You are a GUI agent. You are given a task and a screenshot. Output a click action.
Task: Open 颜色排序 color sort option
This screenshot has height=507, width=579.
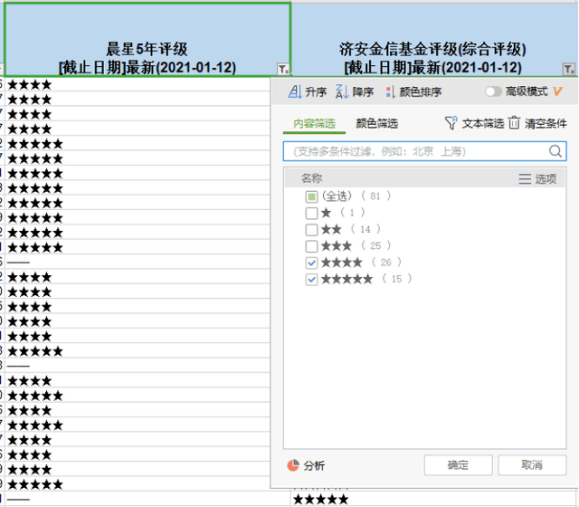(413, 91)
